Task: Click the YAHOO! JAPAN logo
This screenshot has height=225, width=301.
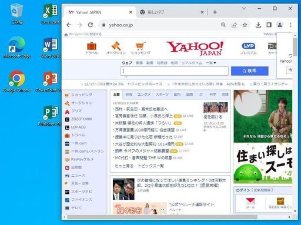Action: pos(195,48)
